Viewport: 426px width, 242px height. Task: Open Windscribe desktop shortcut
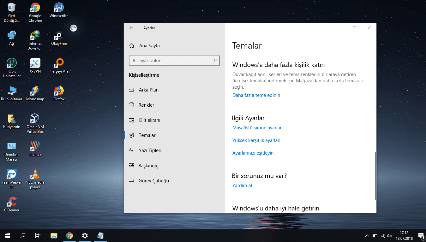click(59, 10)
